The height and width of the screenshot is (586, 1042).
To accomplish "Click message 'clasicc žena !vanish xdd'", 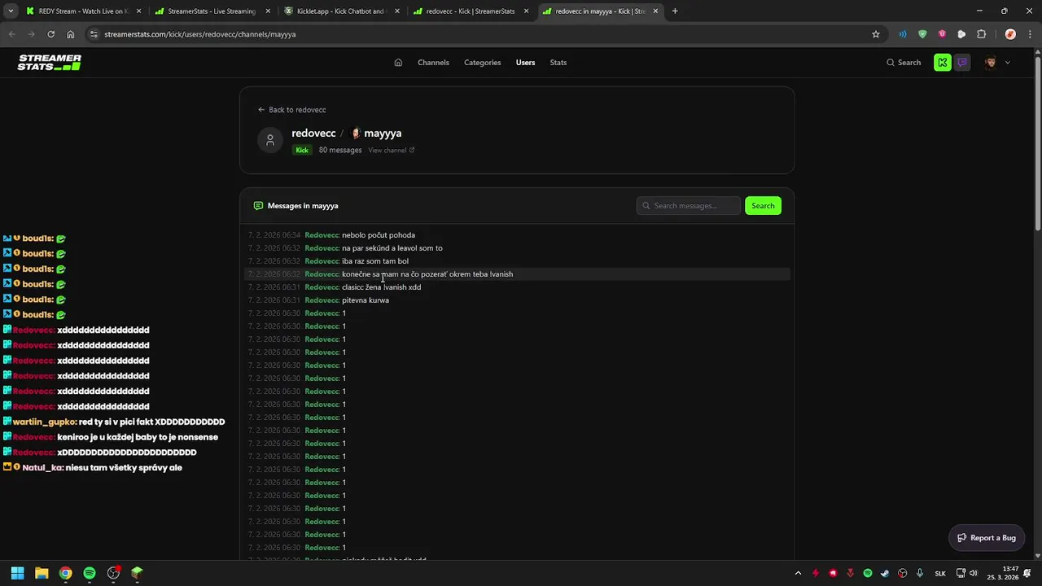I will tap(381, 287).
